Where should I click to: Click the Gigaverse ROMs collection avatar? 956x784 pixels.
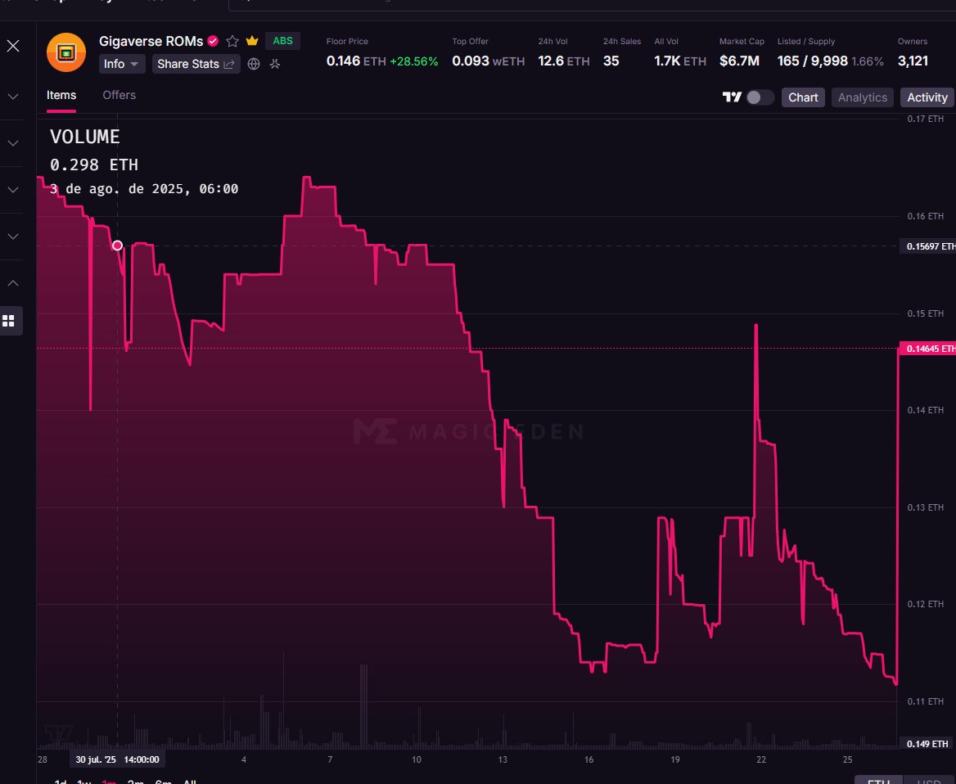point(66,52)
